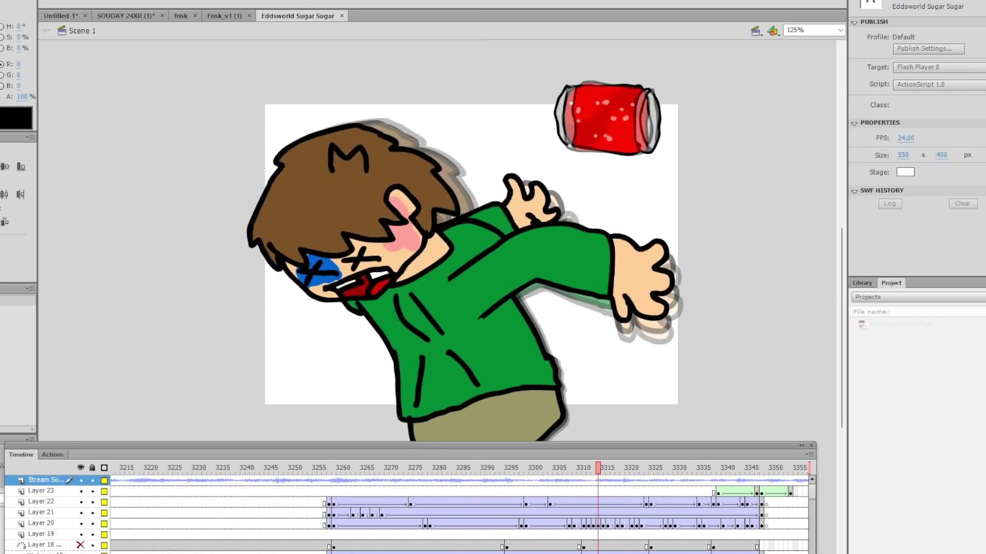Click the Scene 1 clapperboard icon

tap(62, 30)
